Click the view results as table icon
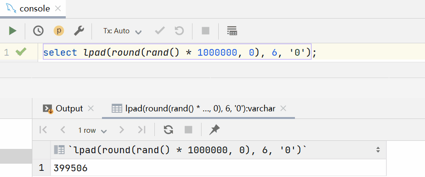The image size is (425, 177). click(x=232, y=31)
